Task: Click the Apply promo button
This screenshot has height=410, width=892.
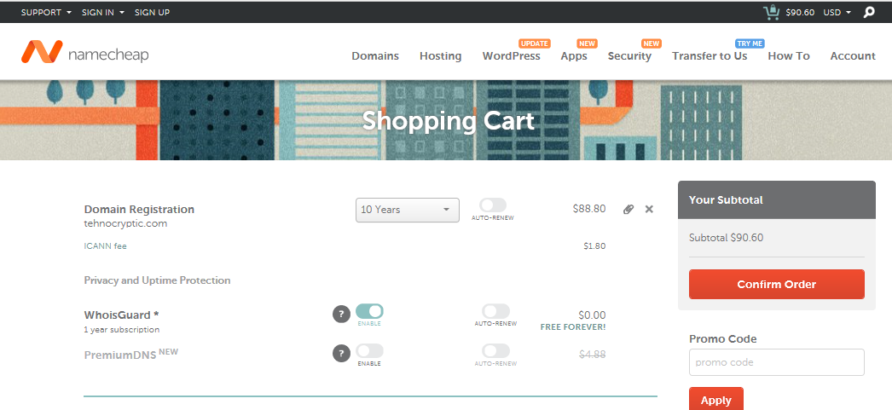Action: click(716, 400)
